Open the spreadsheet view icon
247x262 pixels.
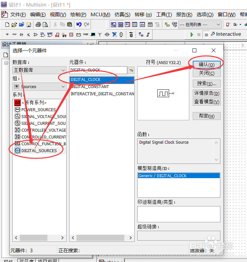[x=120, y=25]
